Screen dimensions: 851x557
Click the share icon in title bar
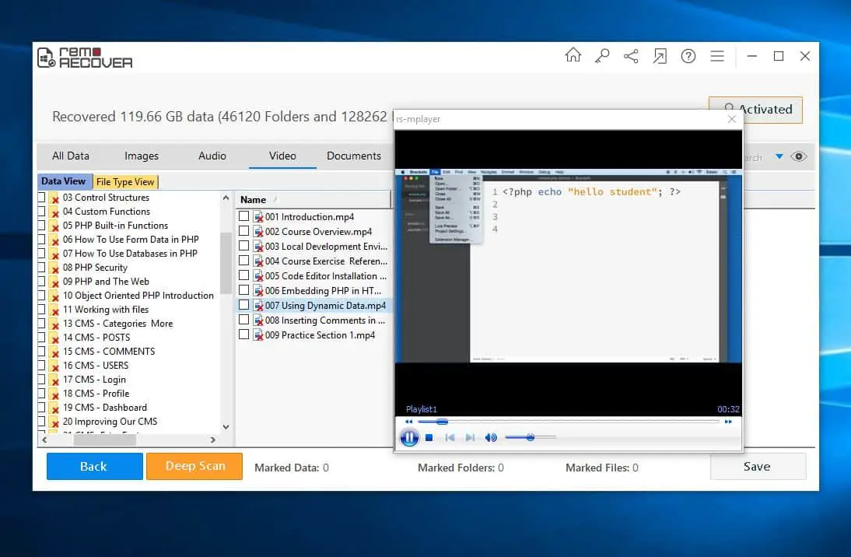631,56
